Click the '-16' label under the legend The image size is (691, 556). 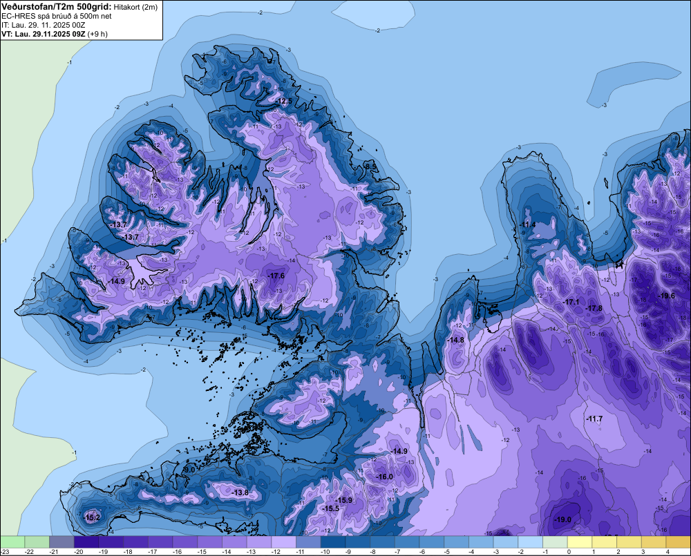[178, 552]
